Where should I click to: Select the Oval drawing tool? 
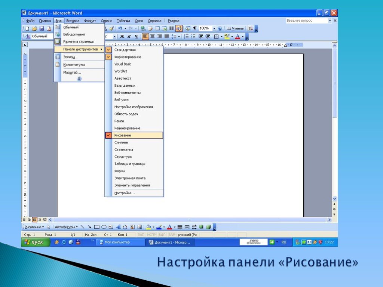(x=104, y=227)
